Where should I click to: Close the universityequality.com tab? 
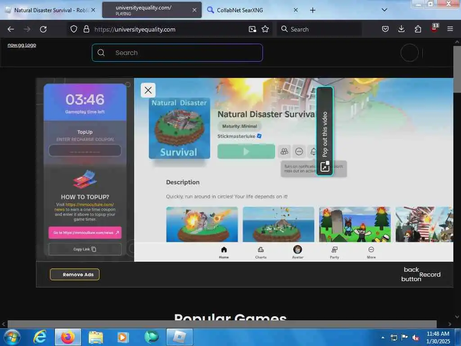(x=194, y=10)
